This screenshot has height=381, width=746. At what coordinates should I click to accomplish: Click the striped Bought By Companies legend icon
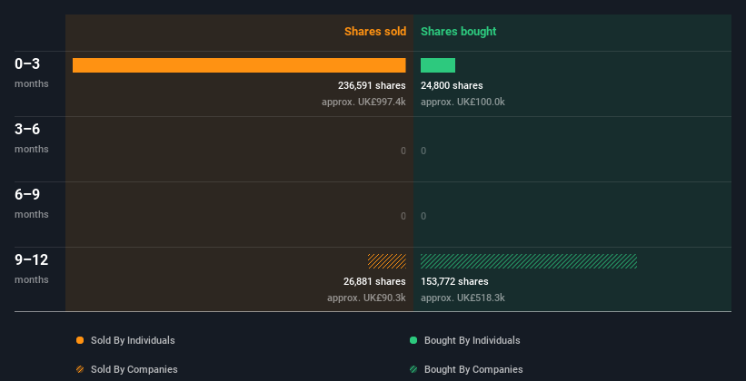pos(413,369)
